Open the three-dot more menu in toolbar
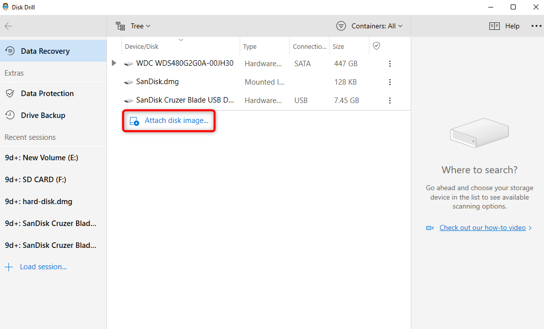 tap(537, 26)
